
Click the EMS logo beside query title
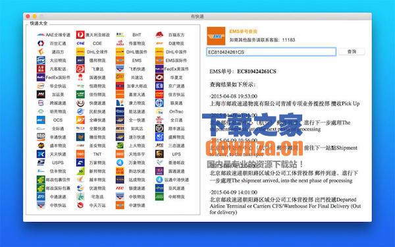click(216, 36)
